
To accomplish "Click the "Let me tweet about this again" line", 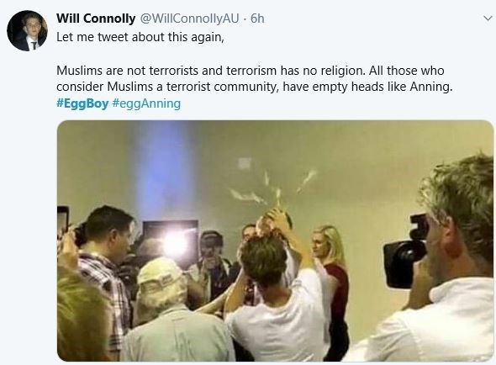I will click(140, 37).
